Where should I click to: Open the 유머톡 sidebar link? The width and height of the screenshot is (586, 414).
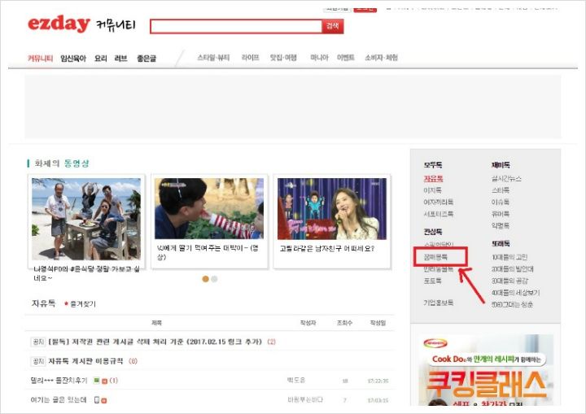pyautogui.click(x=501, y=214)
